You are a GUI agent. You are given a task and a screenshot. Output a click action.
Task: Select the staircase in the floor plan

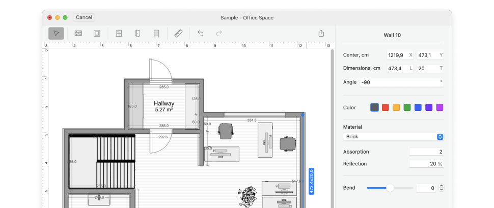coord(116,162)
